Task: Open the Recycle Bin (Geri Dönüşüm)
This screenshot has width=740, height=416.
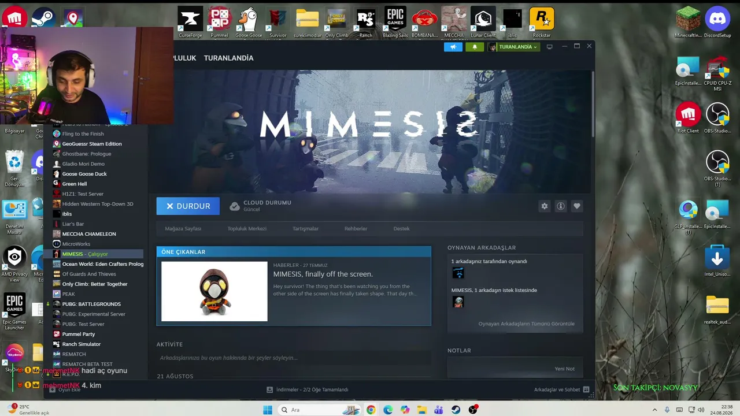Action: click(x=14, y=169)
